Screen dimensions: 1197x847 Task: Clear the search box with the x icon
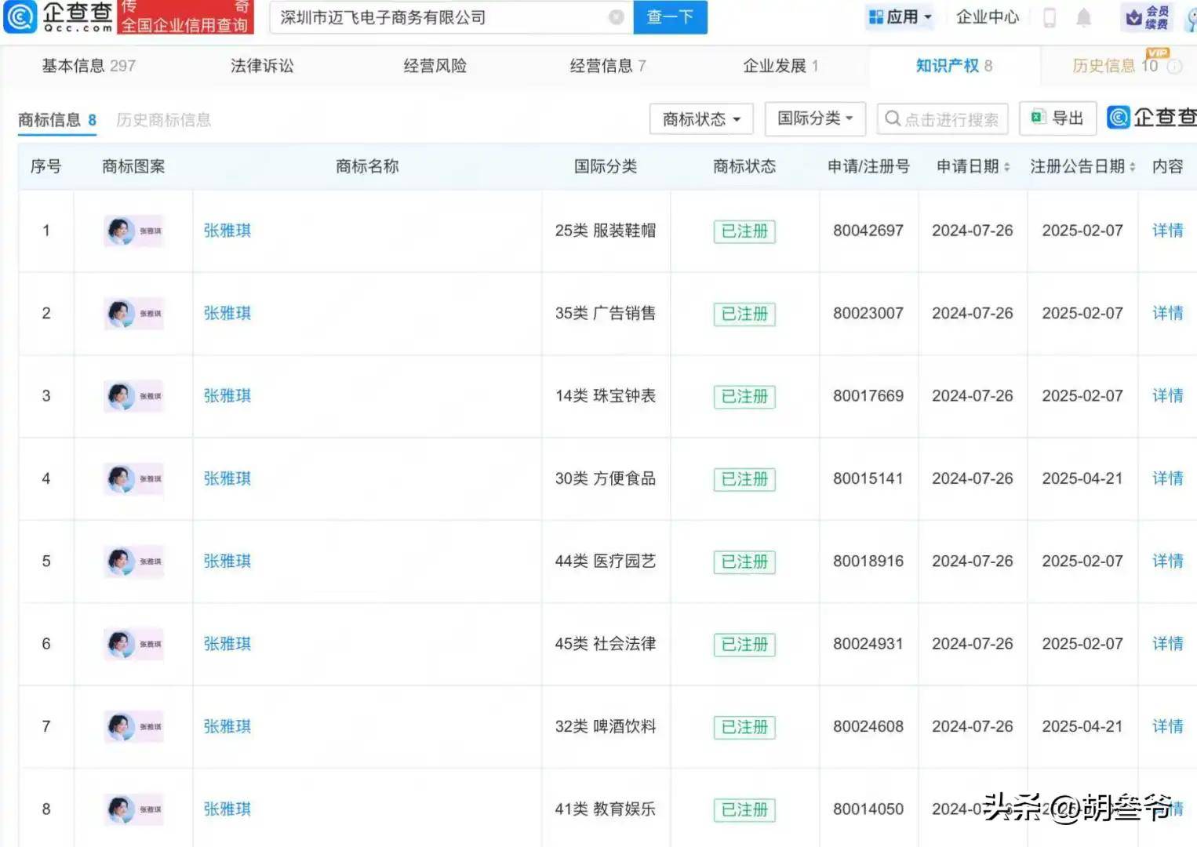click(x=617, y=17)
